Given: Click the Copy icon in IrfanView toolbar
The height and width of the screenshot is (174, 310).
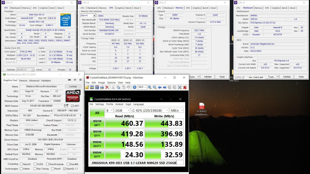Looking at the screenshot, I should [118, 87].
